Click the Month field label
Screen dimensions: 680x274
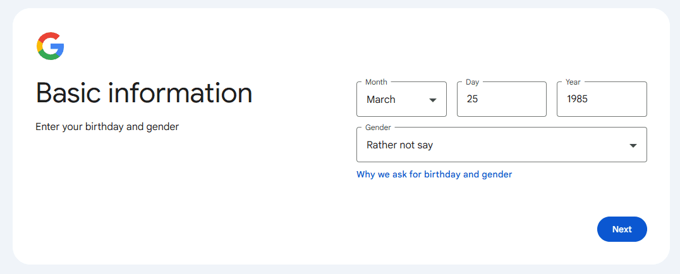377,82
